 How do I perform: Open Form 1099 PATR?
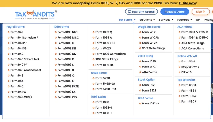pos(68,86)
